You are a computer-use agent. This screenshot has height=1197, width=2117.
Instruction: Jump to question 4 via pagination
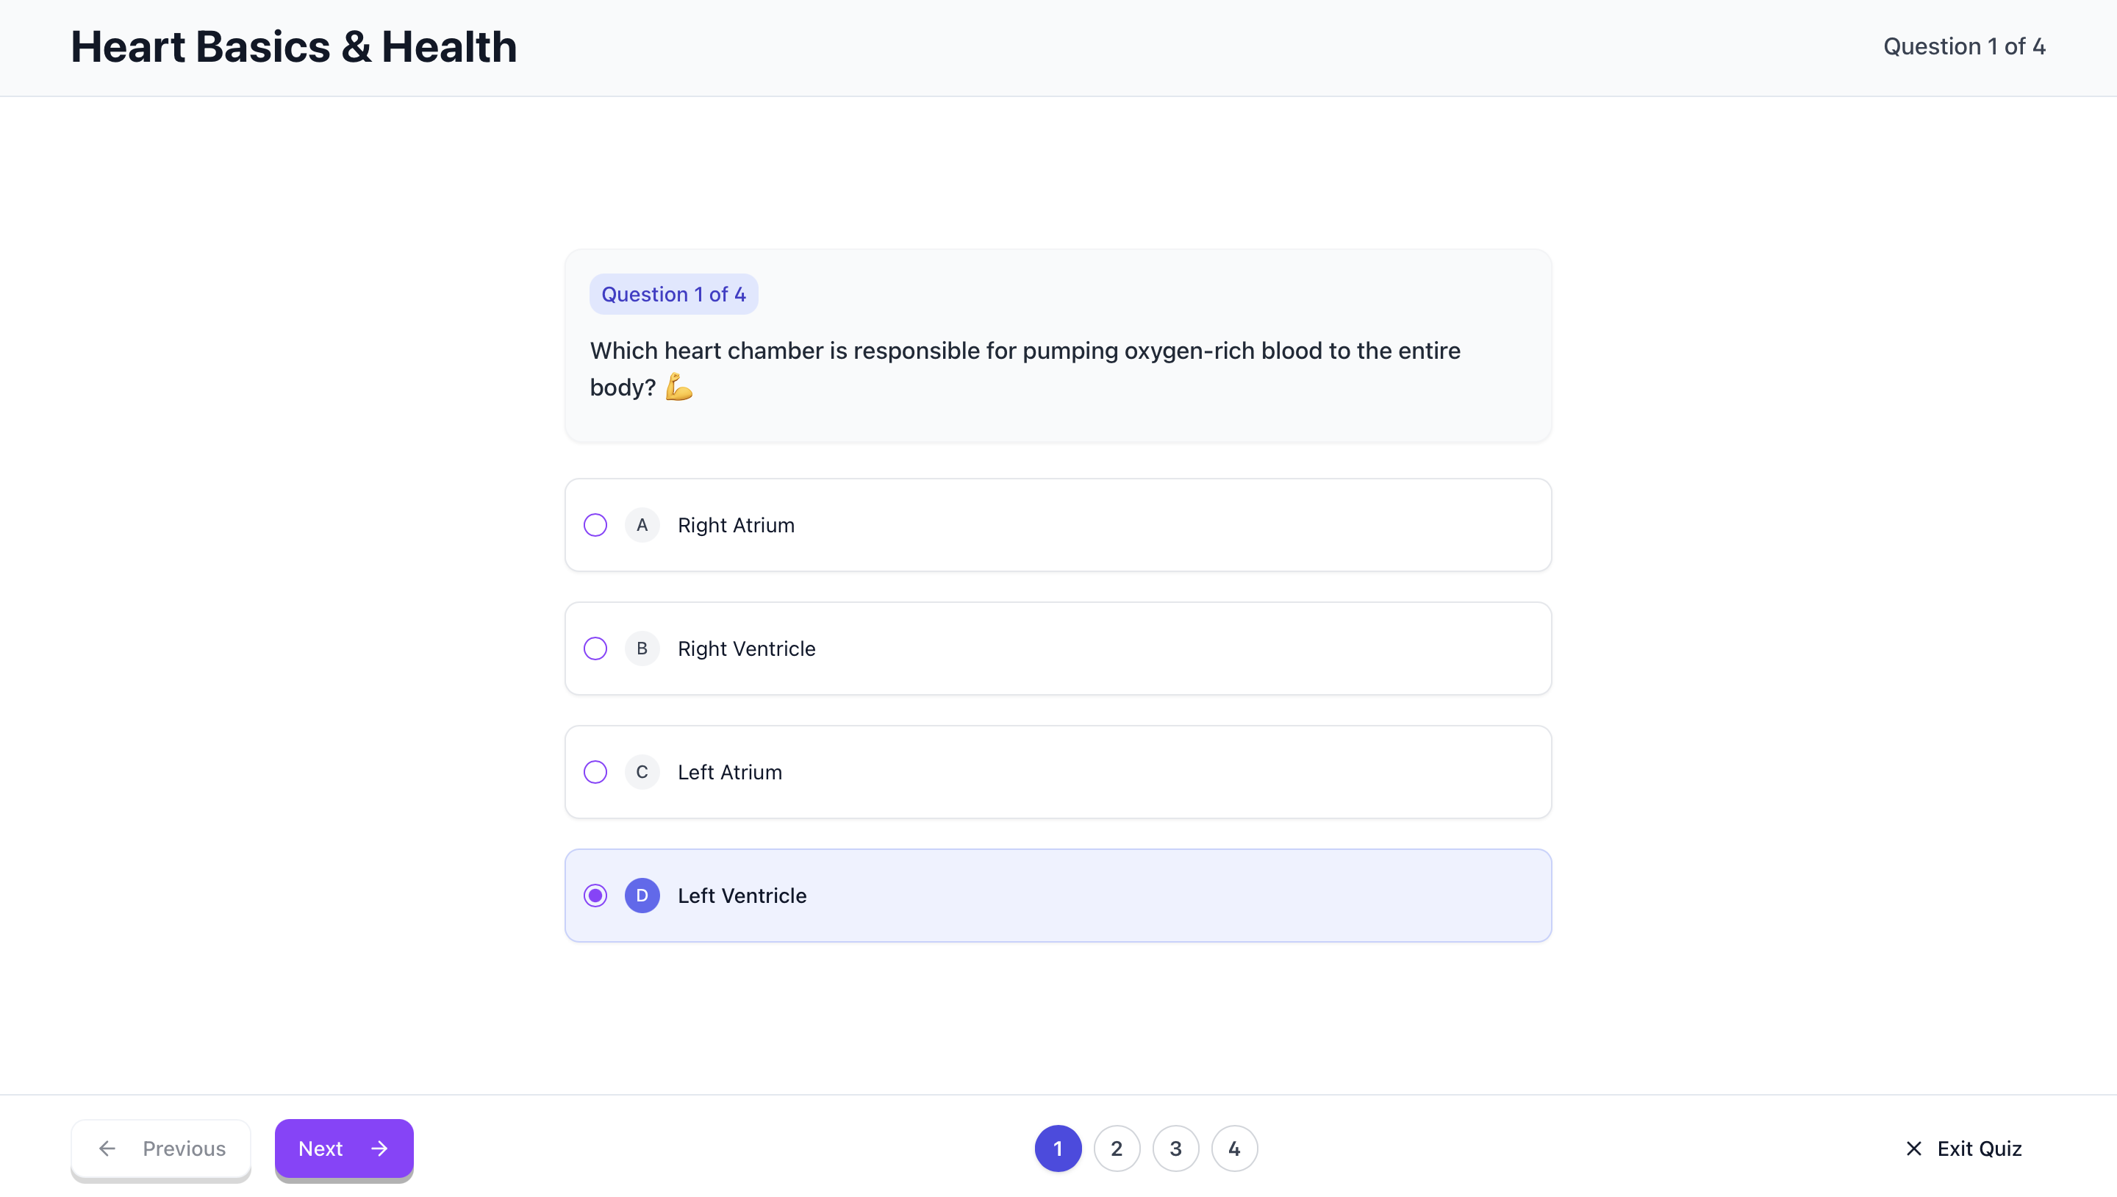tap(1234, 1148)
